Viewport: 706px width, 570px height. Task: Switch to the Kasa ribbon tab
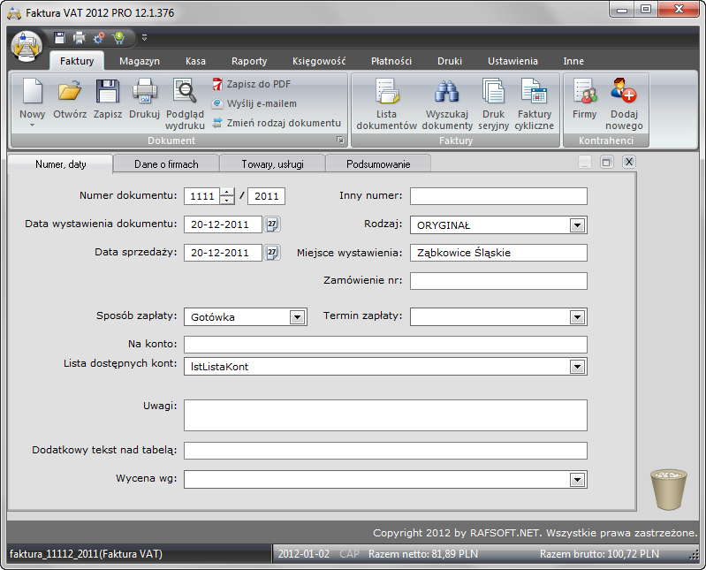[x=195, y=61]
